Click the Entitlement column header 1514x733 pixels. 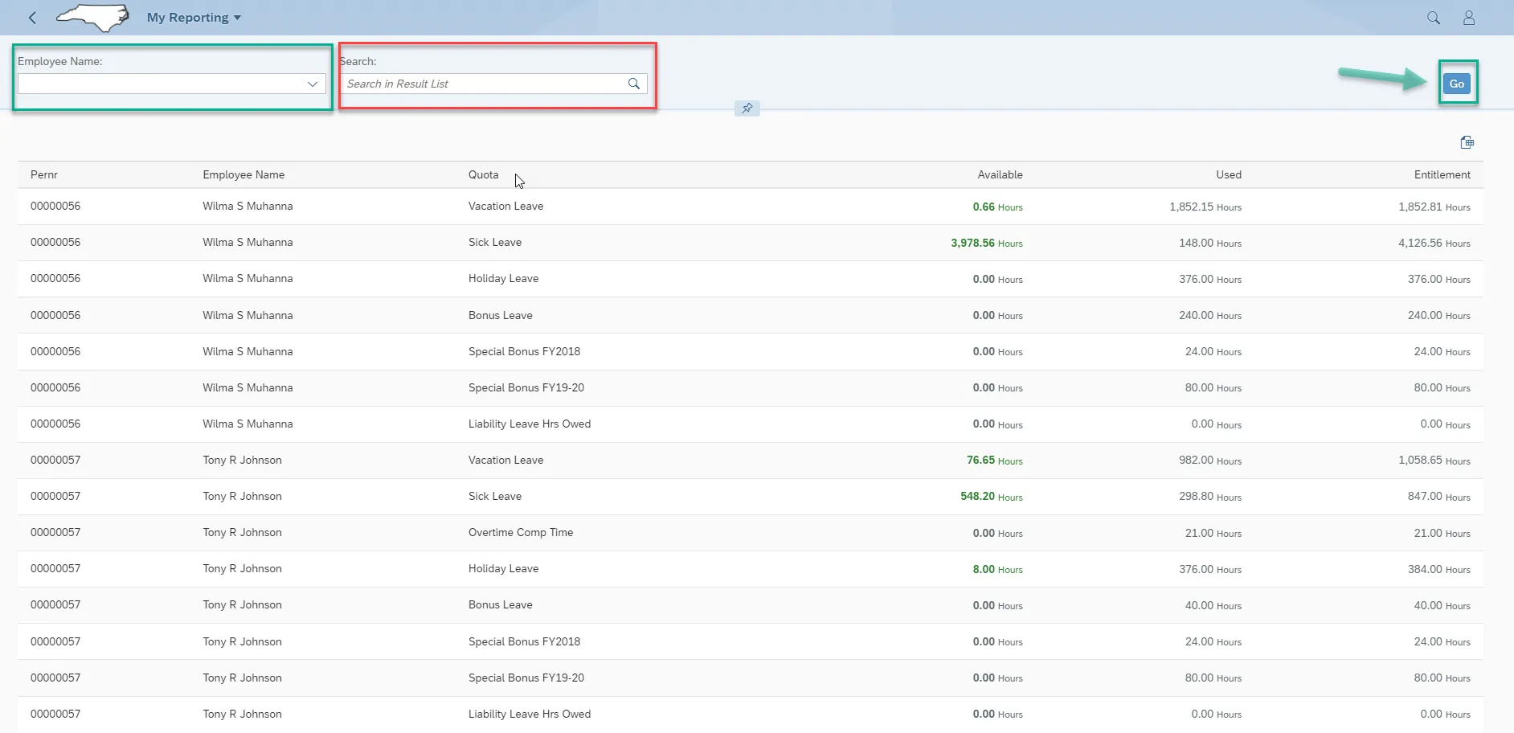(x=1442, y=174)
